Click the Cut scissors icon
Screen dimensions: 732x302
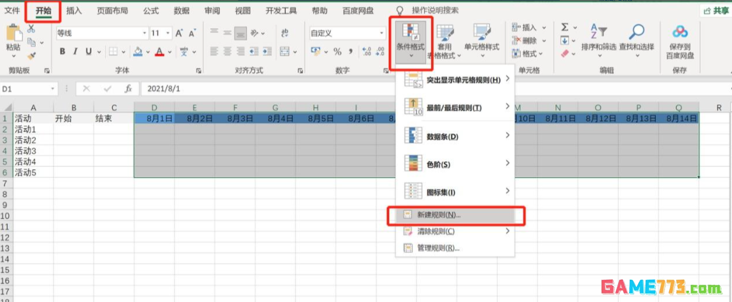tap(31, 29)
